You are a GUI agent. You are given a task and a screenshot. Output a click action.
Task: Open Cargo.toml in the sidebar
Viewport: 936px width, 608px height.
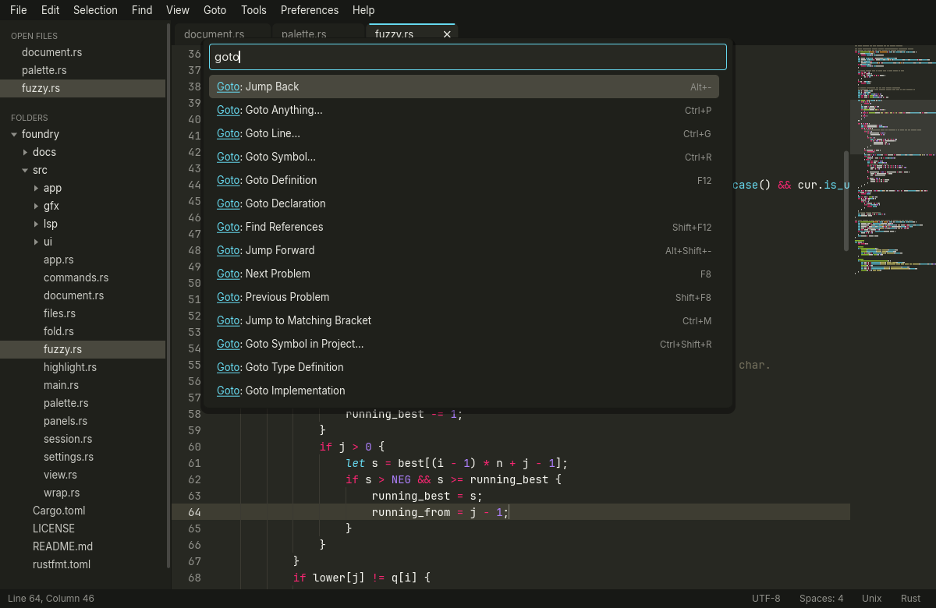pyautogui.click(x=83, y=511)
